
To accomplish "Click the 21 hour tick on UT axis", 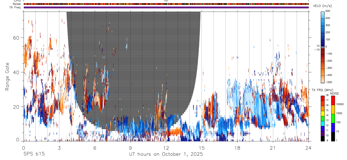I will coord(273,148).
